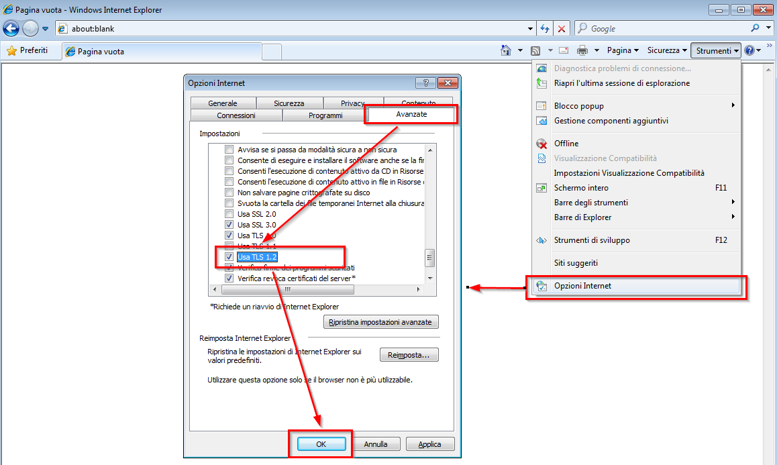Click the settings list scroll-up arrow
This screenshot has height=465, width=777.
click(x=429, y=150)
